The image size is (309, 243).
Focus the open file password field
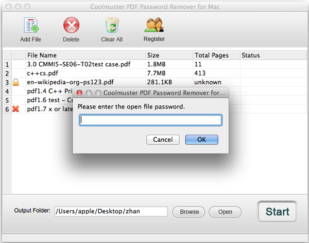[x=150, y=120]
